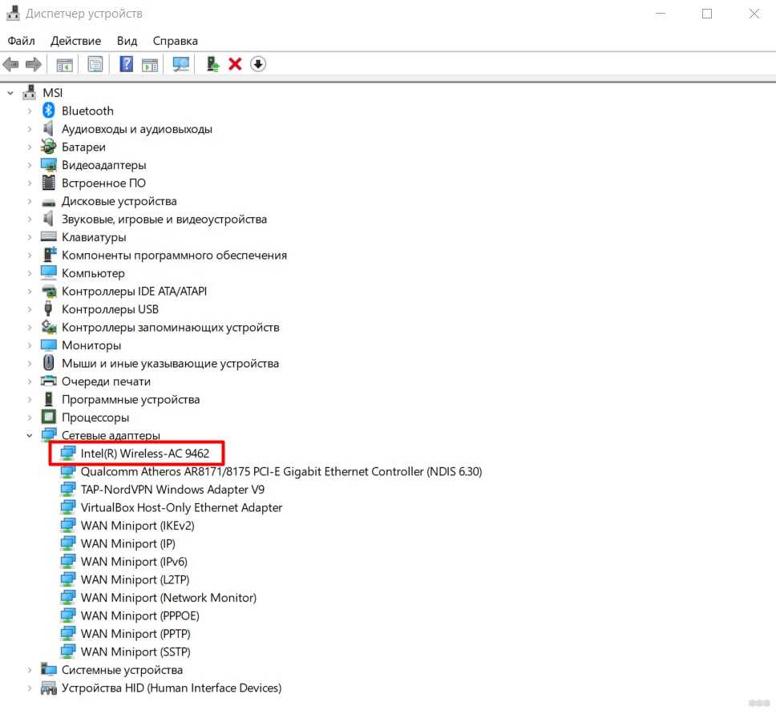776x714 pixels.
Task: Select Intel(R) Wireless-AC 9462 adapter
Action: pos(144,454)
